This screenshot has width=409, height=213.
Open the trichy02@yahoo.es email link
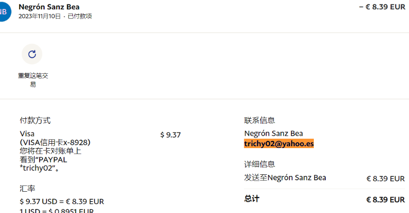point(279,144)
